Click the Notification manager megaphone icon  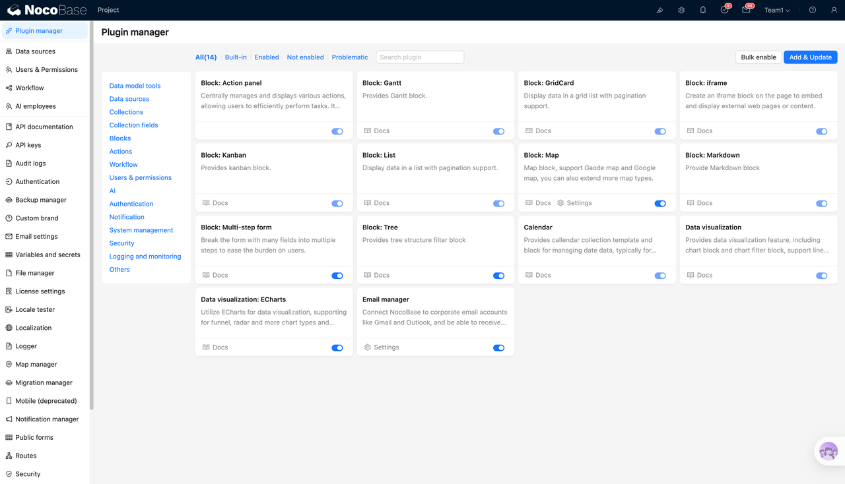(x=9, y=419)
